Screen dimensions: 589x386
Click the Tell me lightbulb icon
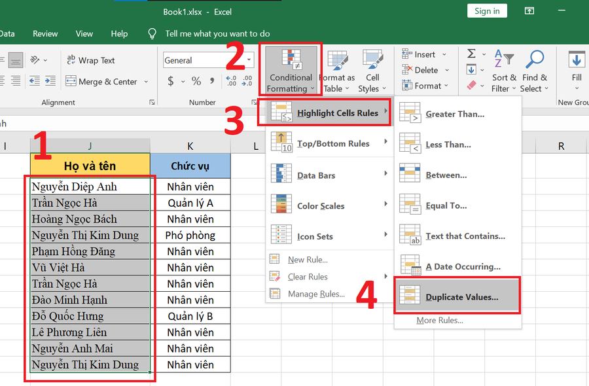click(x=152, y=34)
